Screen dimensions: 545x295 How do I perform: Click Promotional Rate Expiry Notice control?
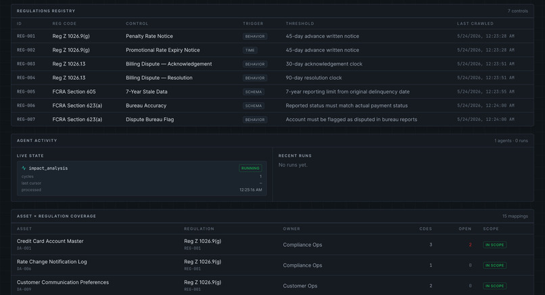pos(163,50)
